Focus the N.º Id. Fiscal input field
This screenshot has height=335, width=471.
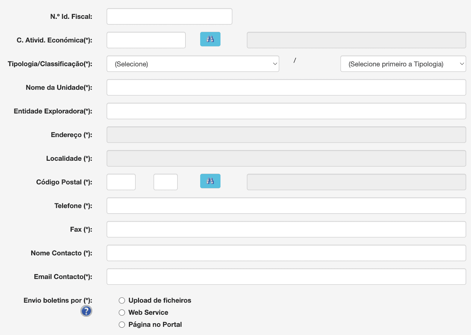tap(169, 16)
